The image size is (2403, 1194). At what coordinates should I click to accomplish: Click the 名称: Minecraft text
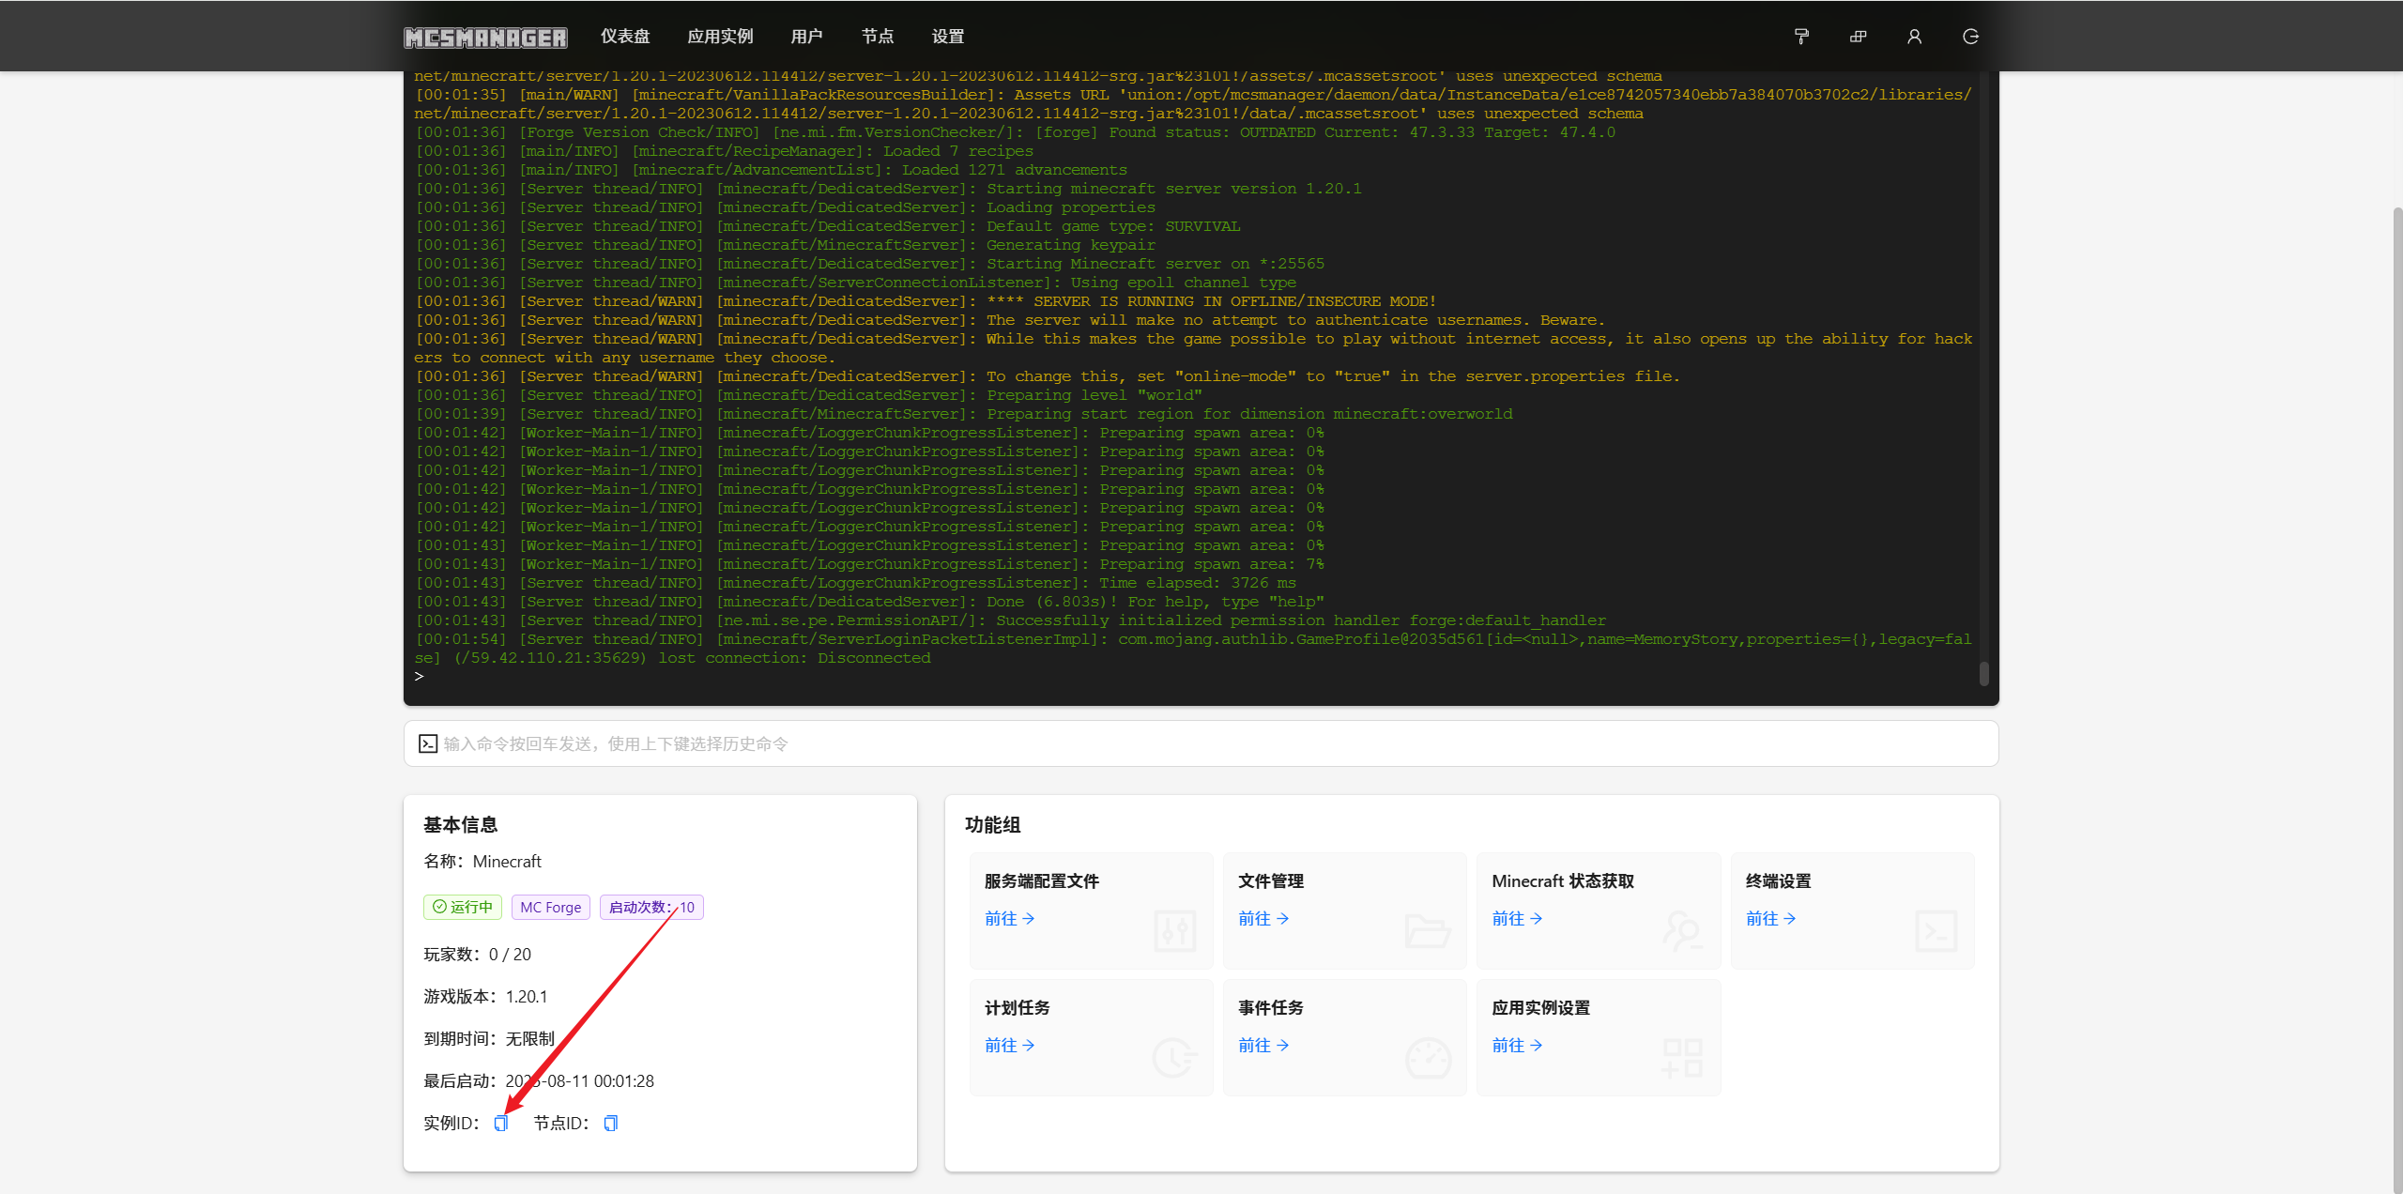tap(482, 861)
